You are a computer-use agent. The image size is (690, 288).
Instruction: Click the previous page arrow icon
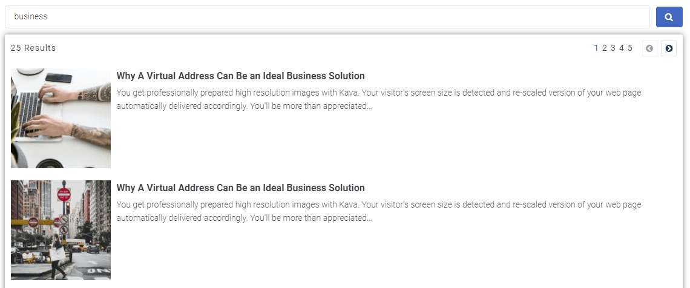pyautogui.click(x=649, y=48)
